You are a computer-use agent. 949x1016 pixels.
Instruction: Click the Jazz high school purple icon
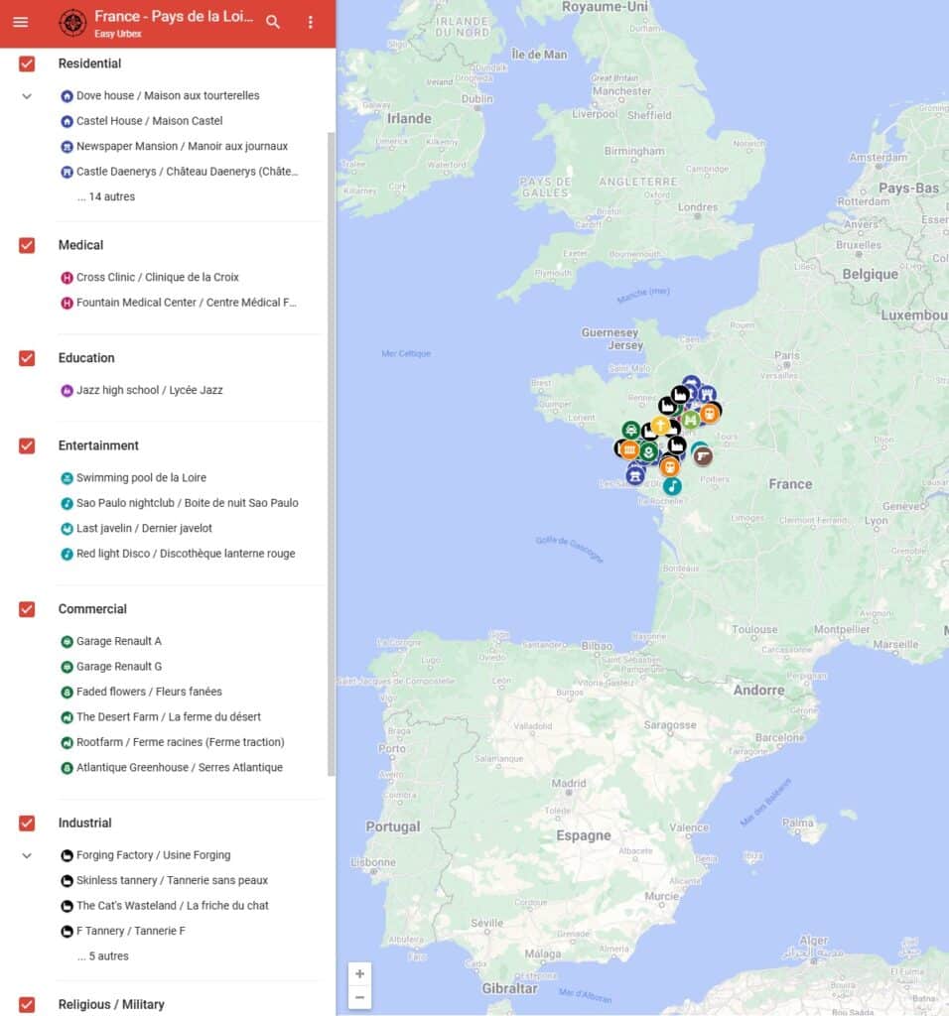pos(67,390)
